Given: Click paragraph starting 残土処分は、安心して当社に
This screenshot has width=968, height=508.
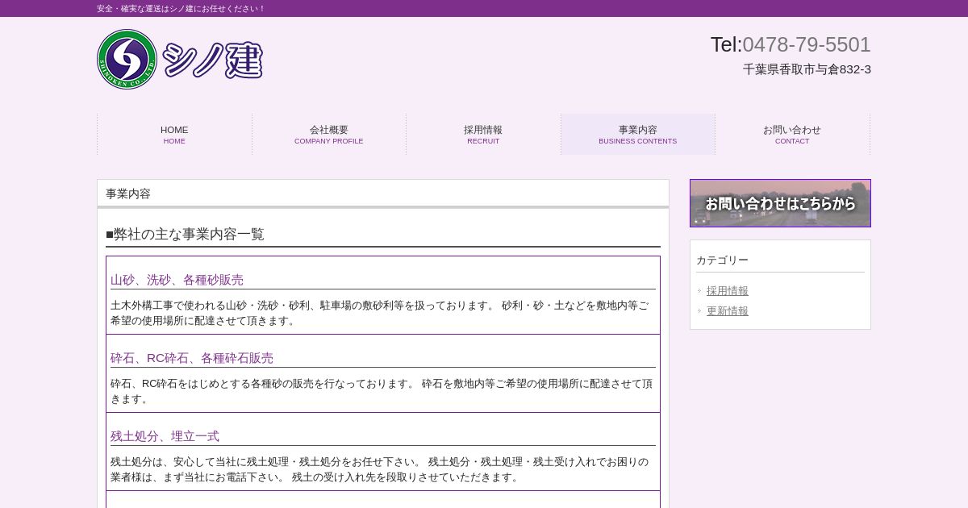Looking at the screenshot, I should click(379, 469).
